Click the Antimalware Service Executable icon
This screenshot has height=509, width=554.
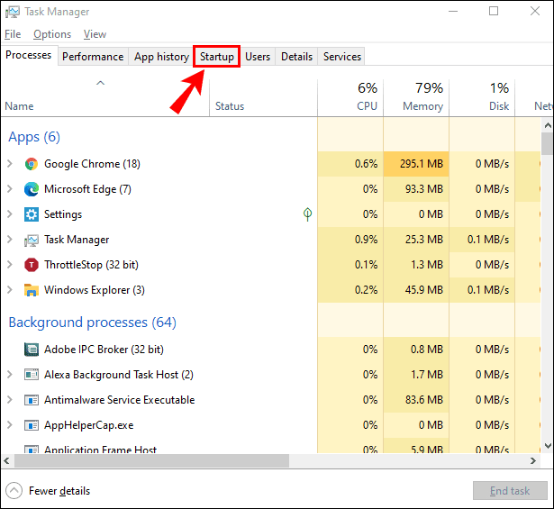pos(32,400)
